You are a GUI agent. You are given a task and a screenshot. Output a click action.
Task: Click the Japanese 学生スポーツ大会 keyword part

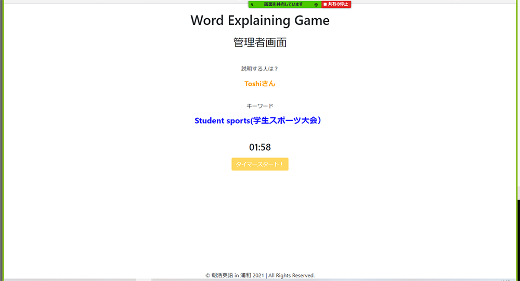(x=286, y=121)
